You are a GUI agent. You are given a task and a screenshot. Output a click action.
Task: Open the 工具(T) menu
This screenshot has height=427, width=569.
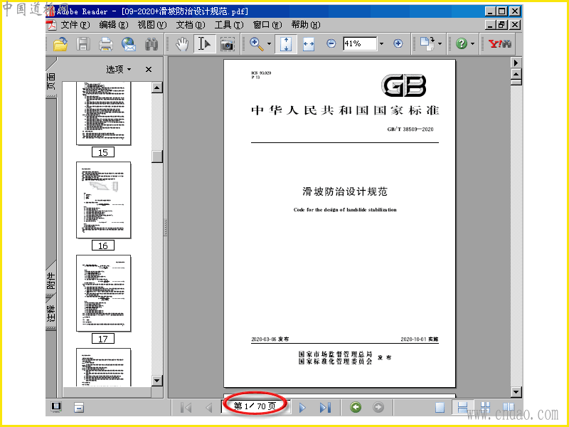click(x=229, y=25)
